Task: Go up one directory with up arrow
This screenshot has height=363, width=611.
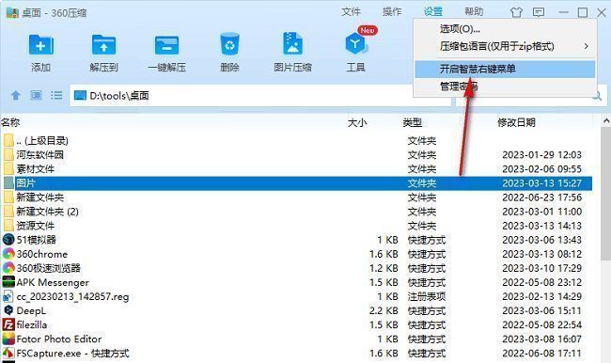Action: click(16, 95)
